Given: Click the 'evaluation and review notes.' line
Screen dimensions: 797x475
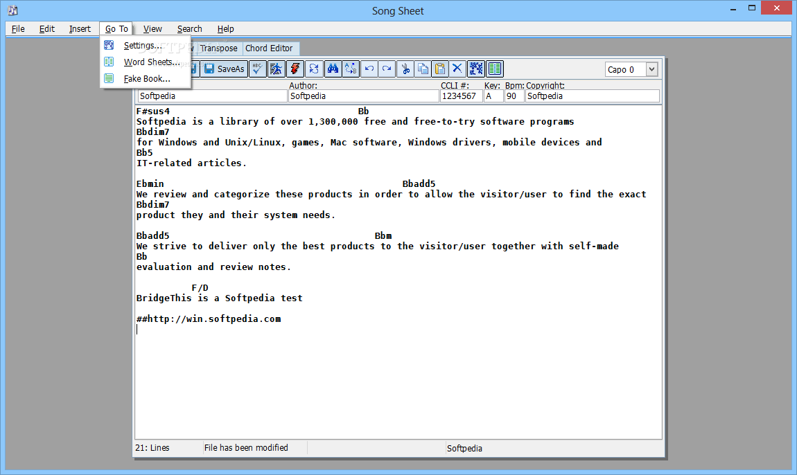Looking at the screenshot, I should (213, 267).
